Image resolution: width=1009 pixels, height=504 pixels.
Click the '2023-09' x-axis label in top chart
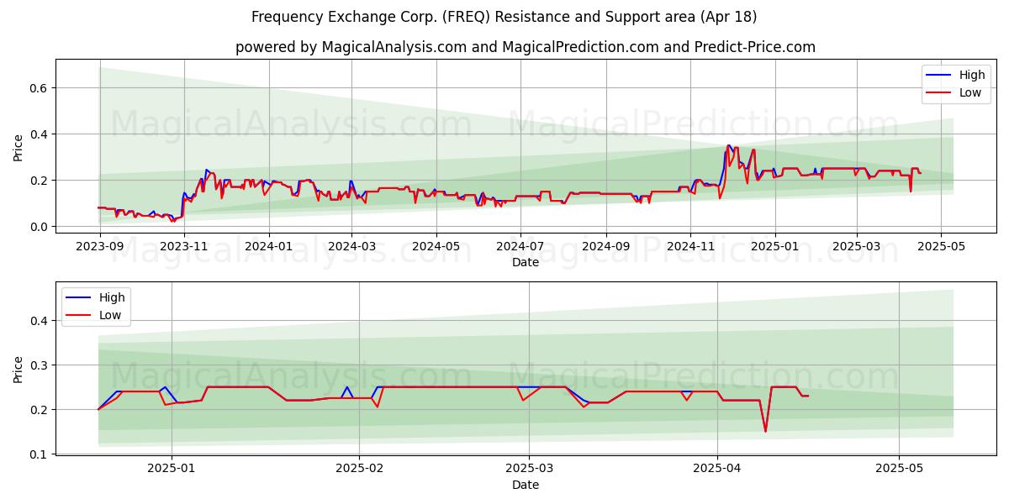pyautogui.click(x=100, y=246)
